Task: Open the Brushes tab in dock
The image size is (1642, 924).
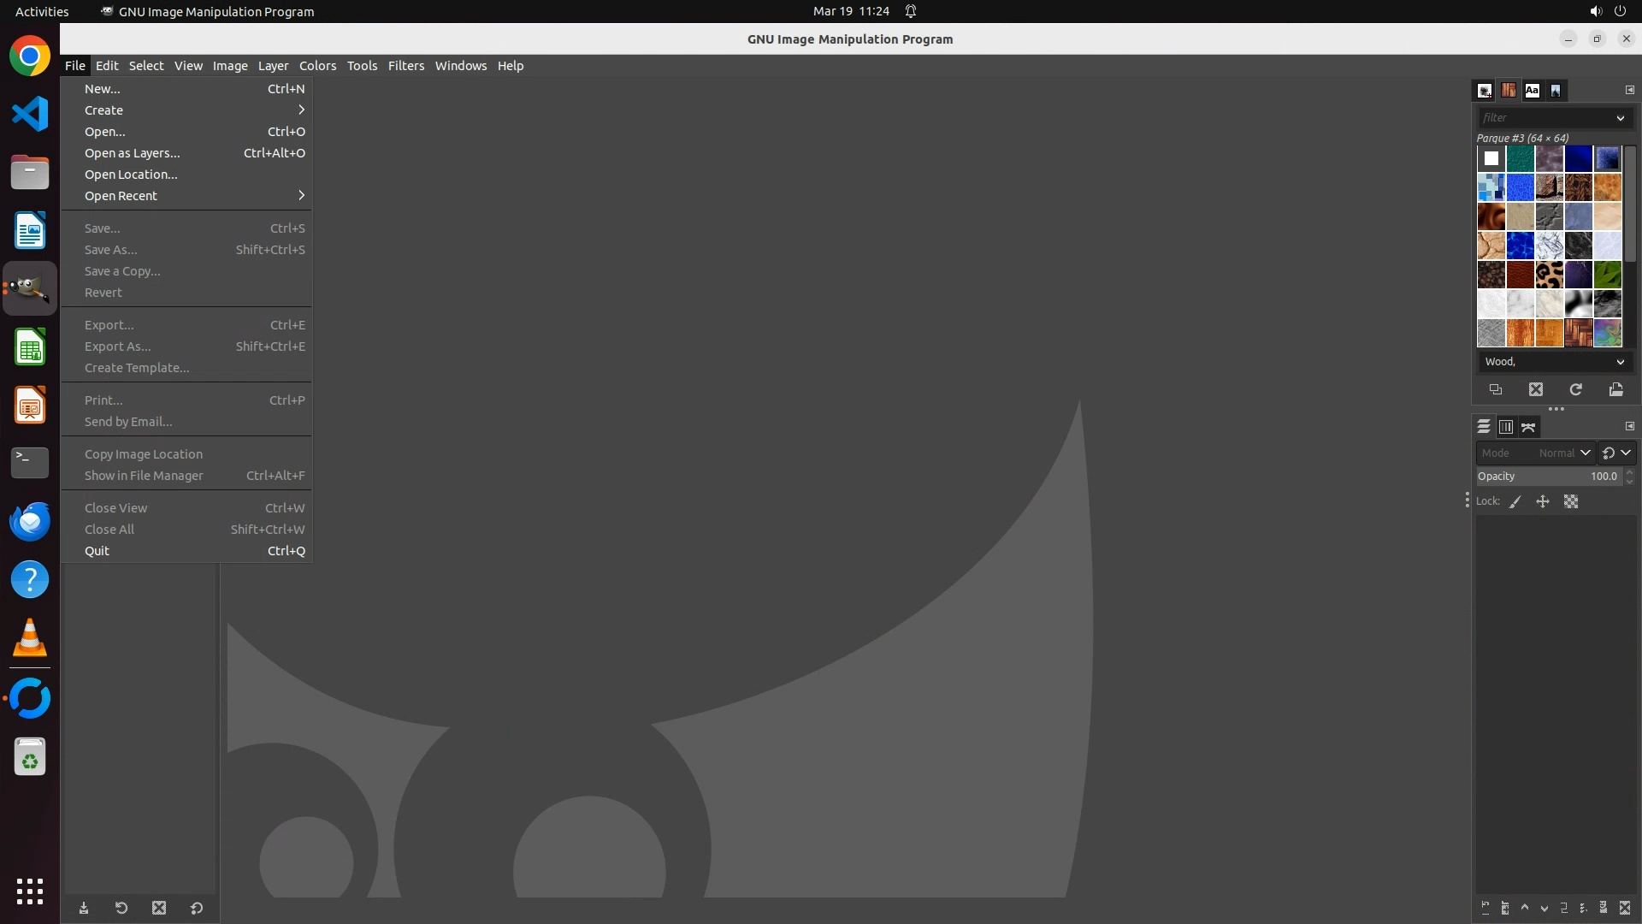Action: 1485,90
